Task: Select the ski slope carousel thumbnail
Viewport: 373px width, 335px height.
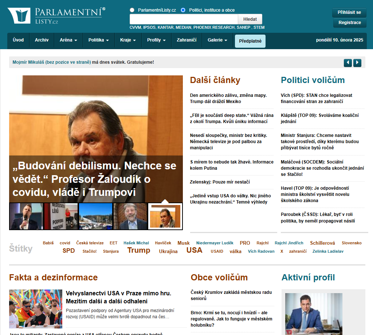Action: click(95, 216)
